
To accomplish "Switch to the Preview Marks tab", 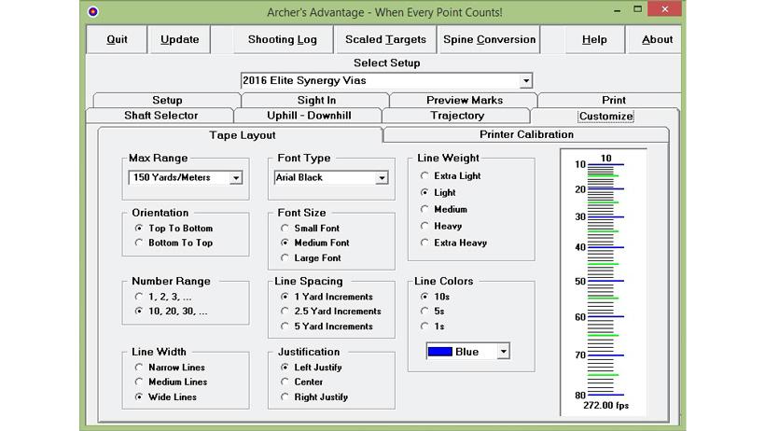I will (465, 100).
